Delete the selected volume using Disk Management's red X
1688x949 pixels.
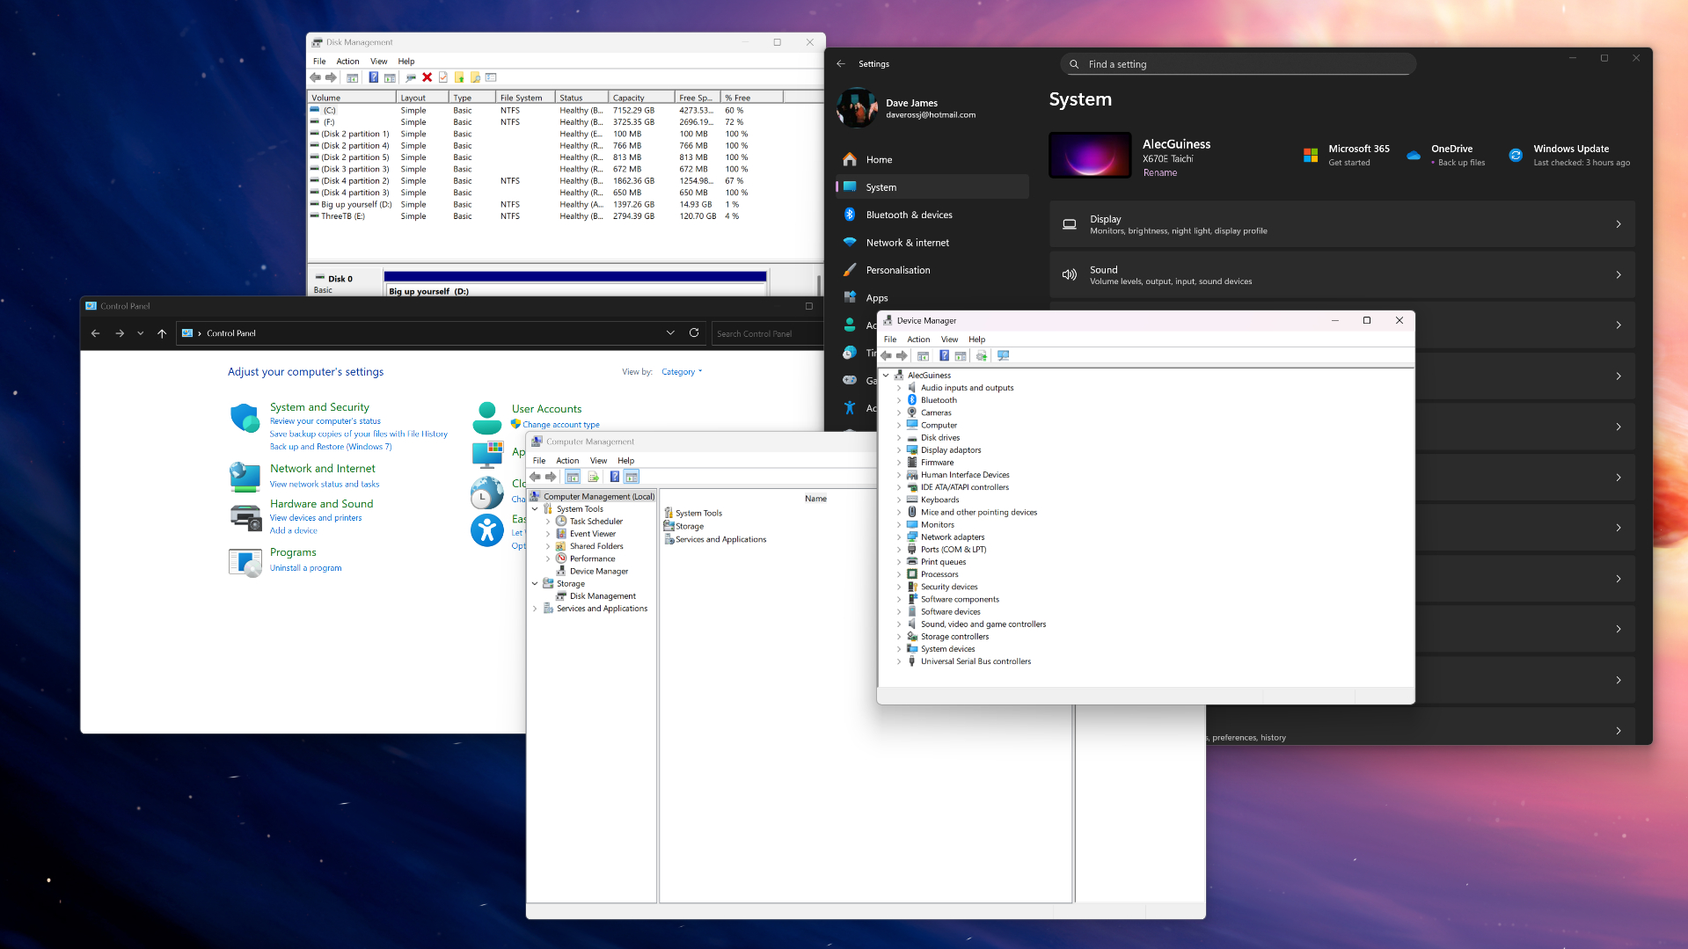(427, 77)
